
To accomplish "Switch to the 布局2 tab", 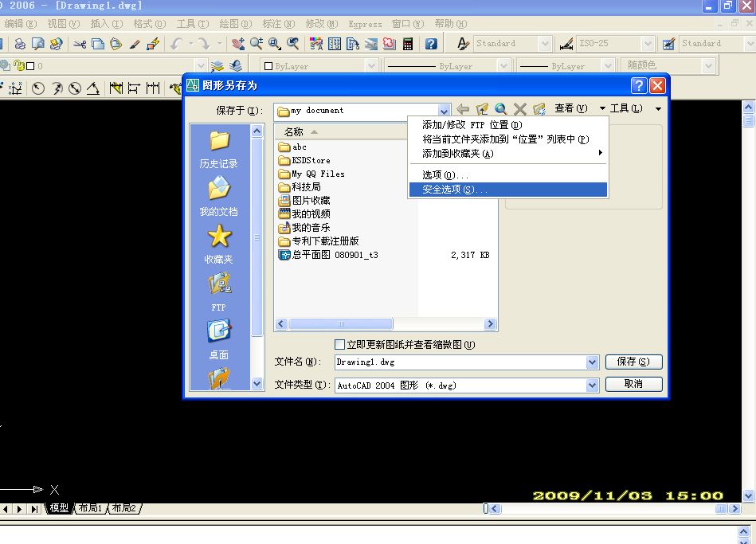I will (x=124, y=508).
